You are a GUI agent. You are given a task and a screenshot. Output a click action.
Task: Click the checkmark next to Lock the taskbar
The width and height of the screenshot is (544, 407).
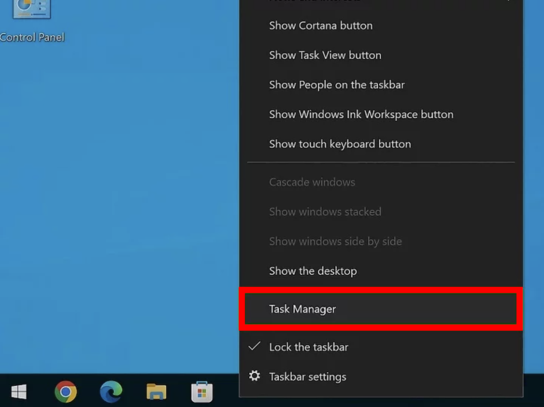255,347
